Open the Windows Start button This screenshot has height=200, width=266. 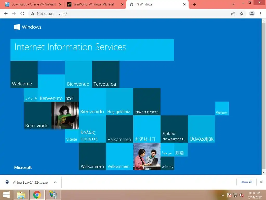click(x=6, y=195)
